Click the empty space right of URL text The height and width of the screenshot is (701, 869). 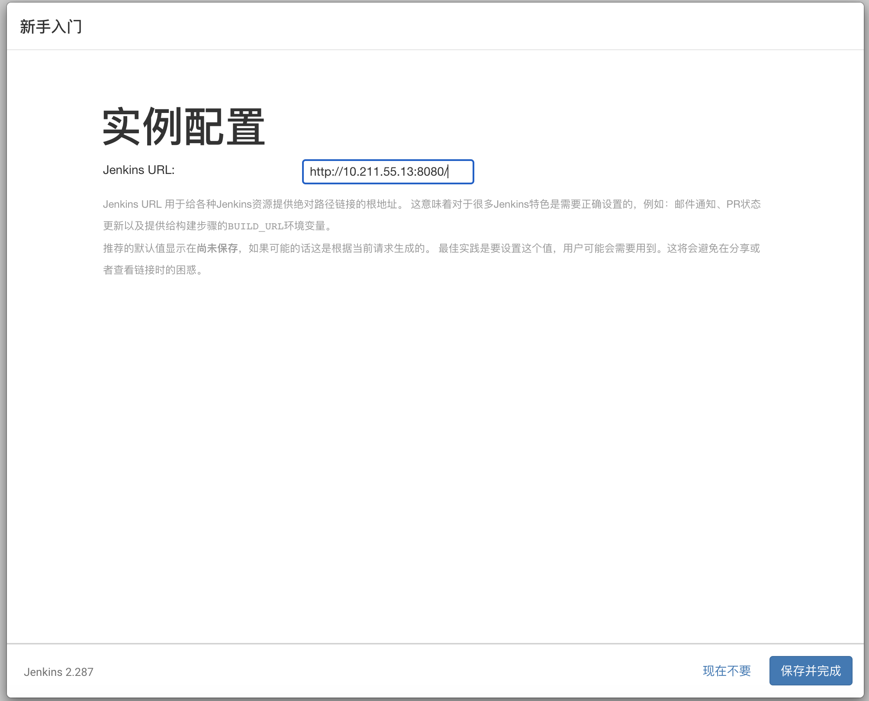(x=461, y=172)
